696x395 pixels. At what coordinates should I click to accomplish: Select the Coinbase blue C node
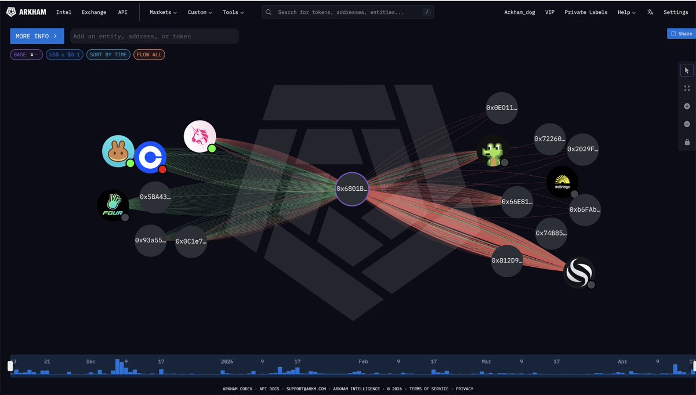pyautogui.click(x=150, y=157)
